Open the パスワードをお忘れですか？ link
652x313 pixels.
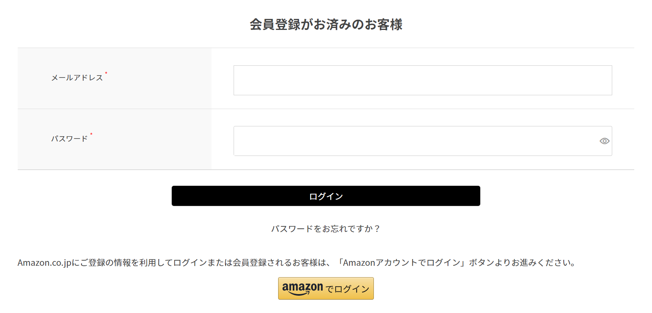326,229
